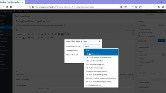The width and height of the screenshot is (166, 93).
Task: Select '1104 - test download item'
Action: coord(101,61)
